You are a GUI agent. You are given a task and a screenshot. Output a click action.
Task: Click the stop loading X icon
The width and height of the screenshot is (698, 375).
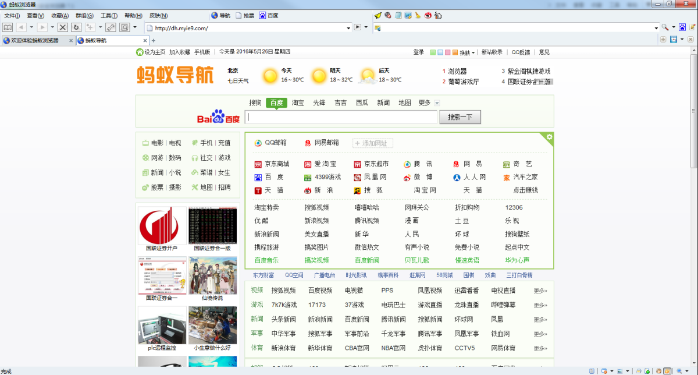click(63, 27)
